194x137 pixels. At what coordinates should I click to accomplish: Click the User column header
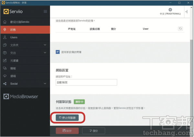coord(145,29)
